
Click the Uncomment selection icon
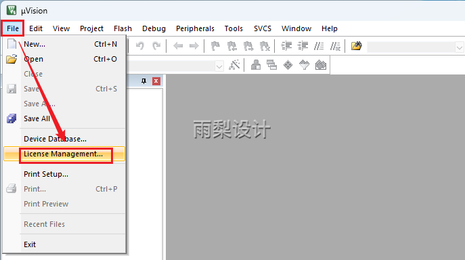(x=336, y=46)
